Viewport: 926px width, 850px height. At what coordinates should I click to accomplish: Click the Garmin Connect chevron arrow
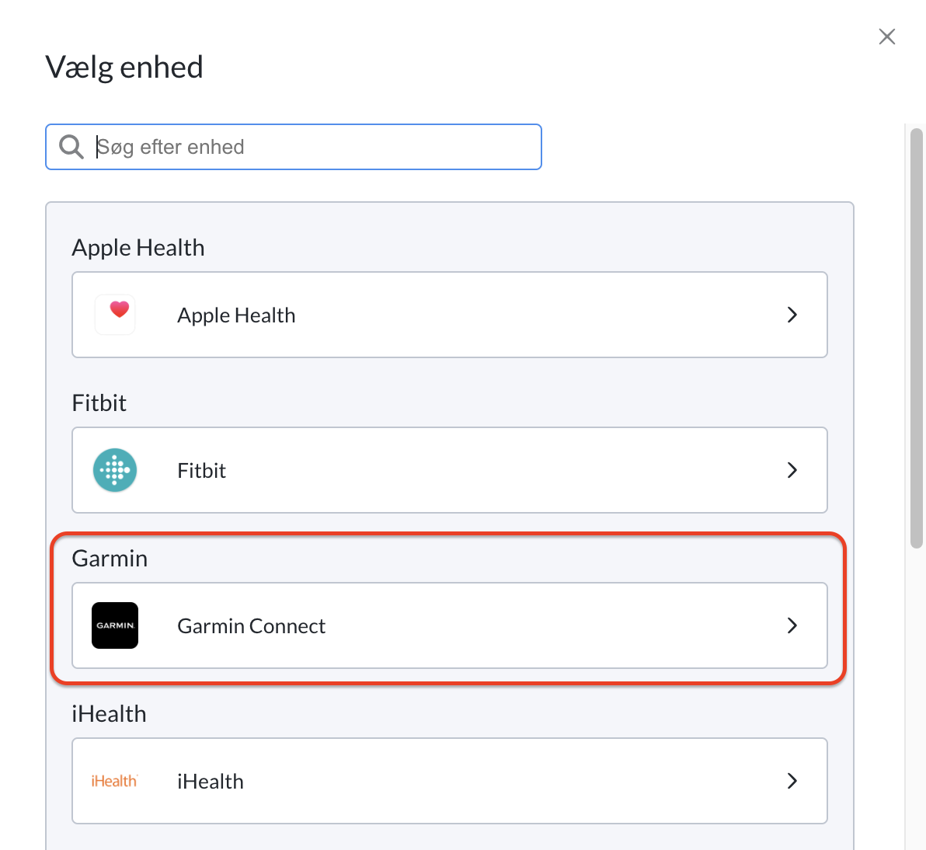coord(792,625)
